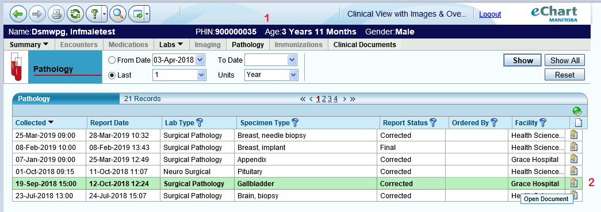Jump to last page with double right chevron

353,99
